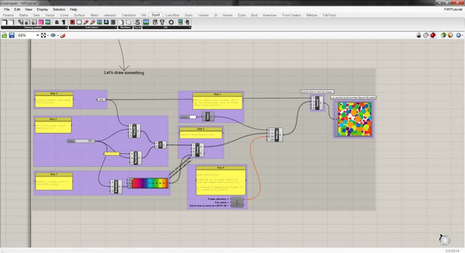Click the compass widget in canvas corner
The width and height of the screenshot is (465, 253).
coord(445,240)
